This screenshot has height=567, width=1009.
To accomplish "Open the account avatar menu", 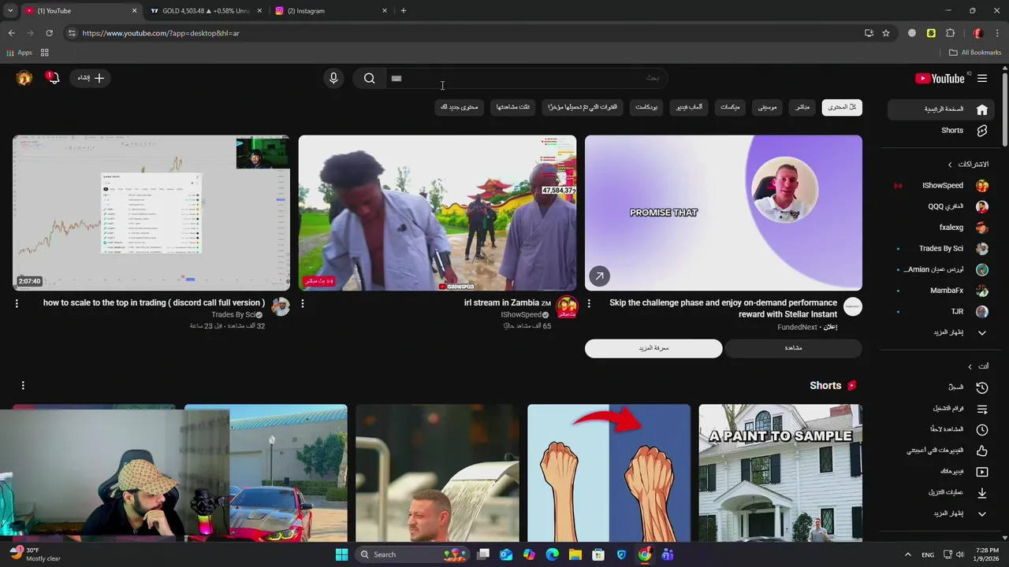I will click(24, 78).
